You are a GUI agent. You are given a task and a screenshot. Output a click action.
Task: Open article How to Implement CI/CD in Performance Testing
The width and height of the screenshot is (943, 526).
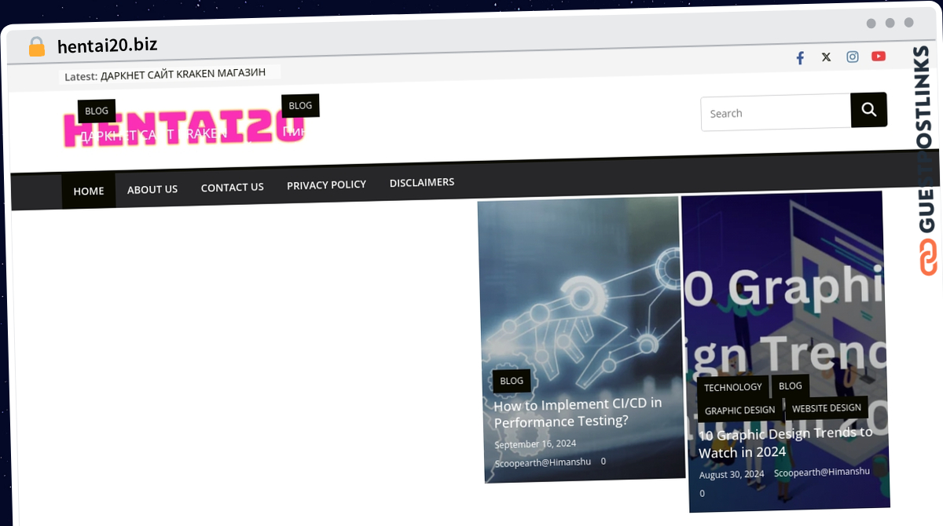point(578,413)
